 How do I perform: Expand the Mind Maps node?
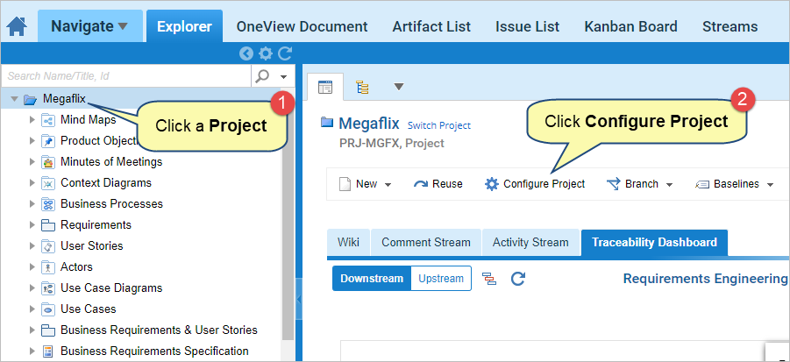32,120
